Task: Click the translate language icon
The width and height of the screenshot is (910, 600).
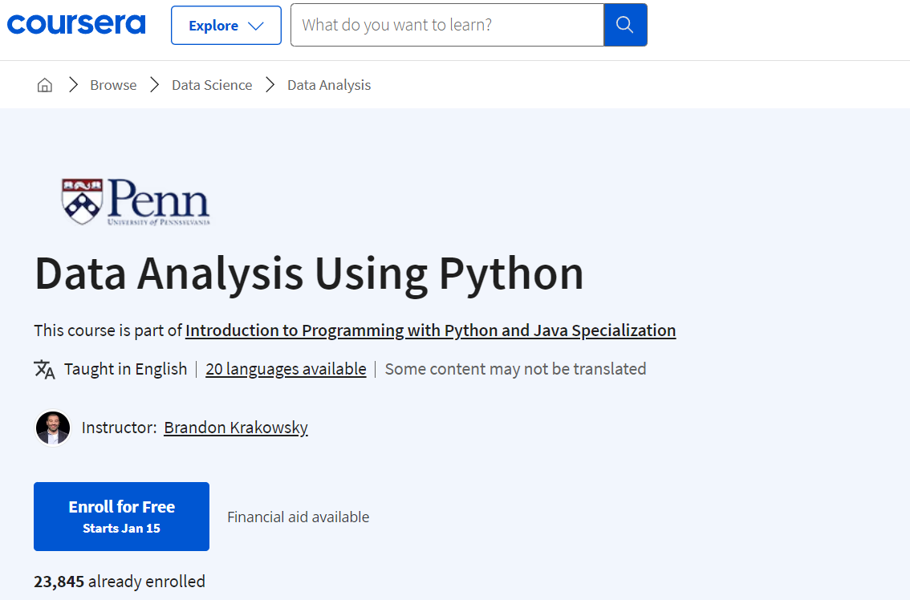Action: pos(44,369)
